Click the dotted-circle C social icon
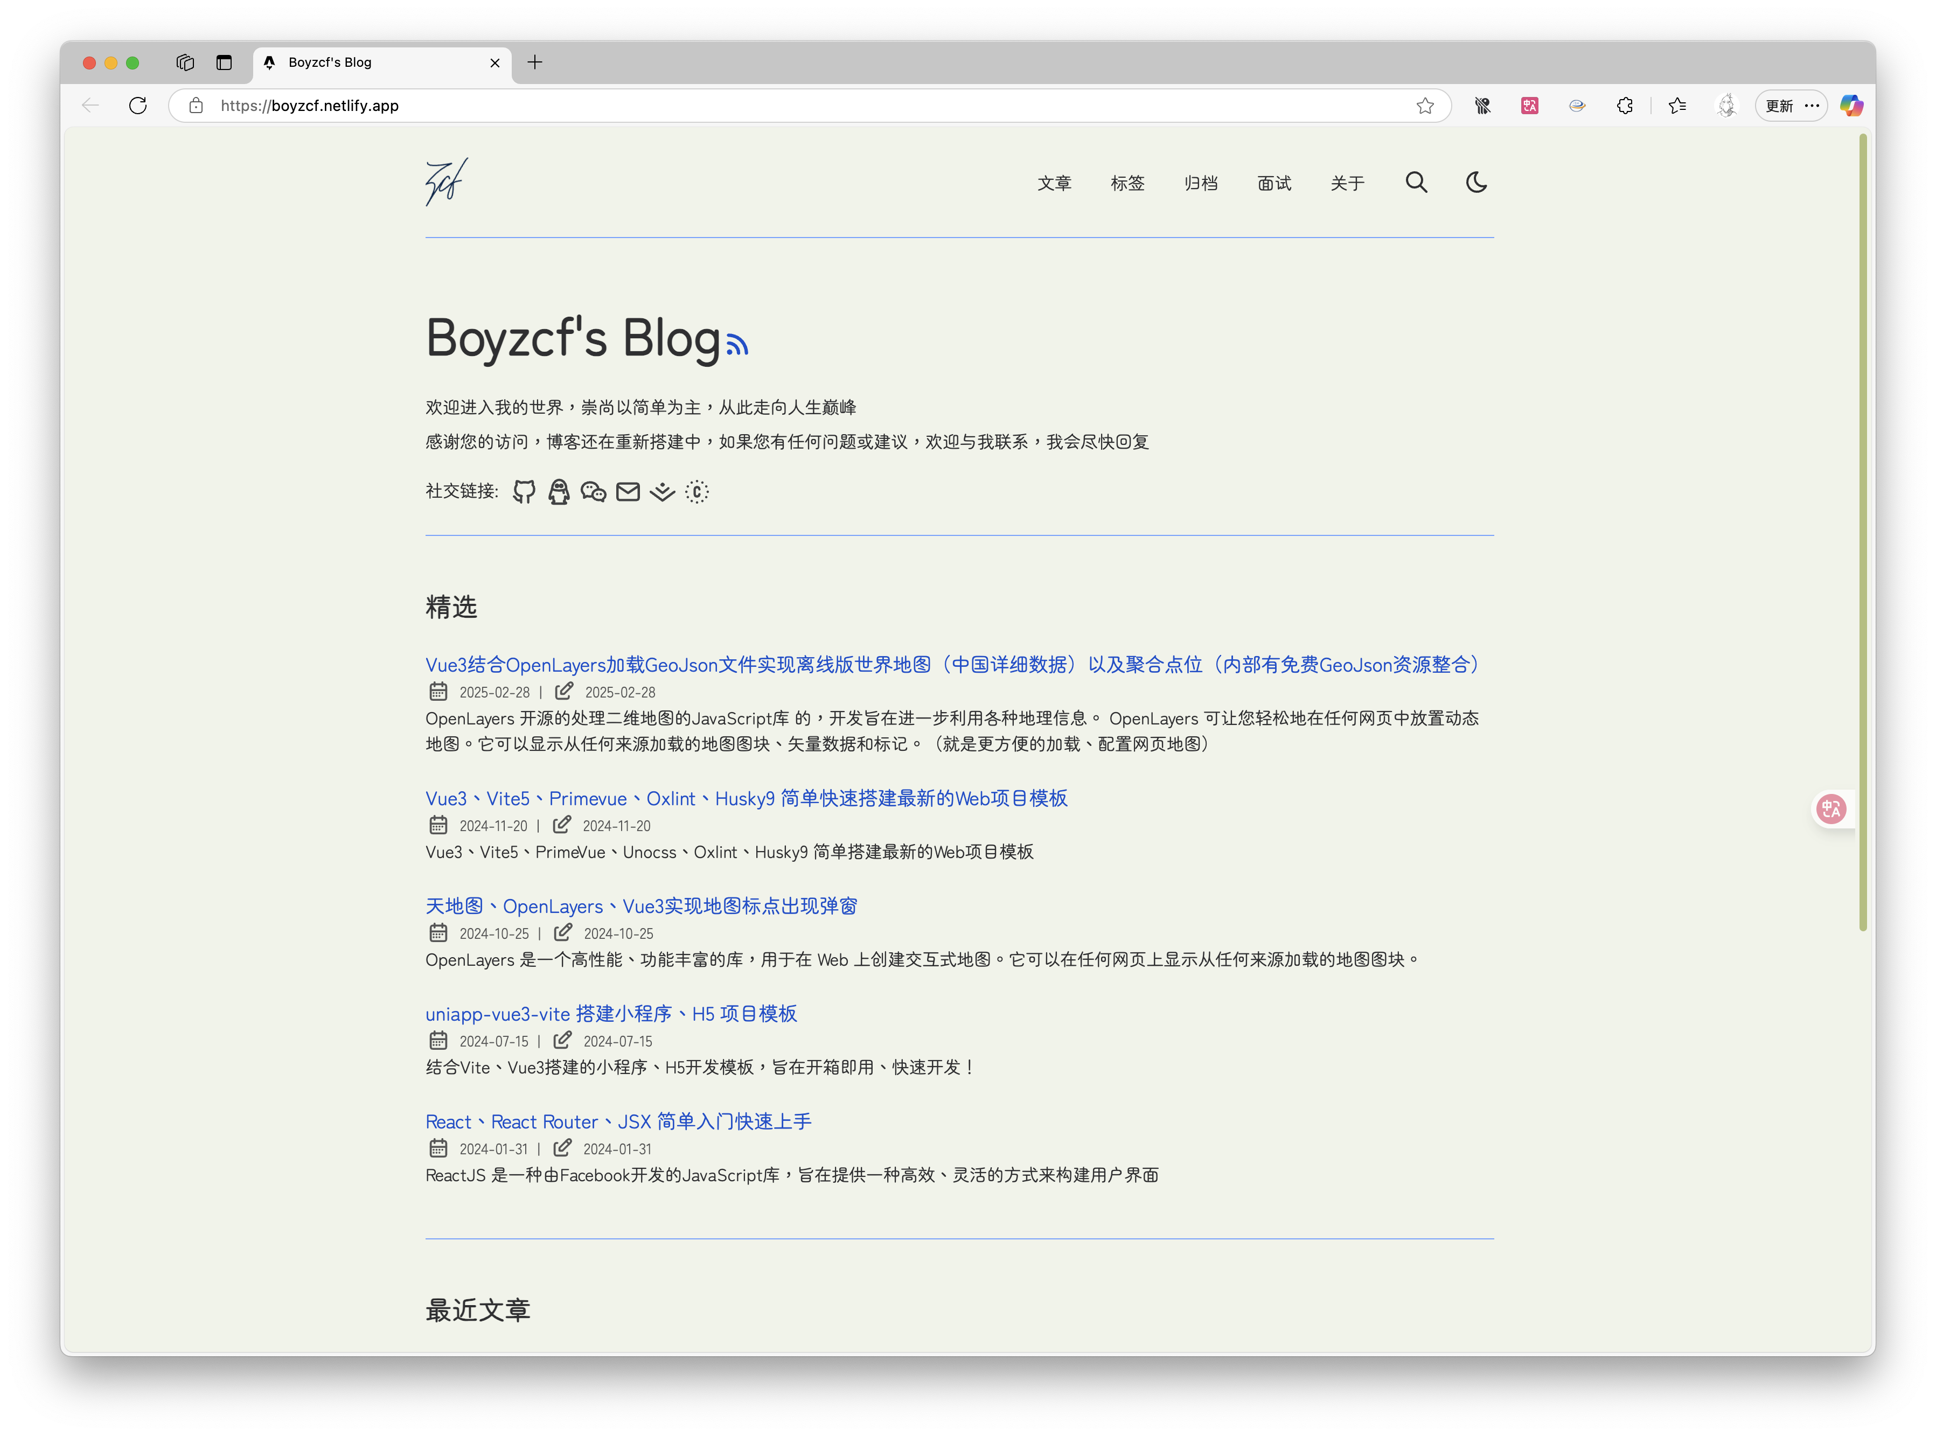 point(697,492)
